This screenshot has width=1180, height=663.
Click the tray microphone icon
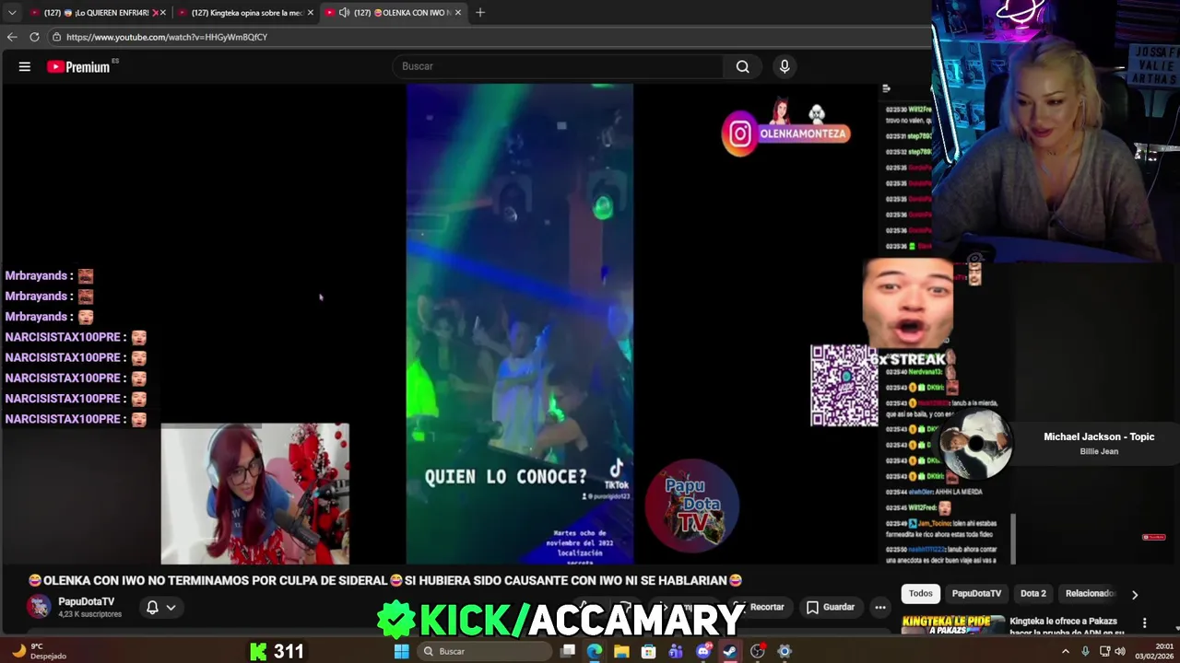click(1085, 651)
